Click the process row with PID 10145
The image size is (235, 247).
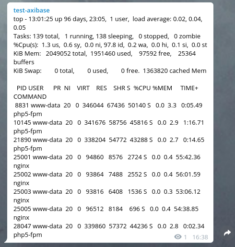(109, 127)
